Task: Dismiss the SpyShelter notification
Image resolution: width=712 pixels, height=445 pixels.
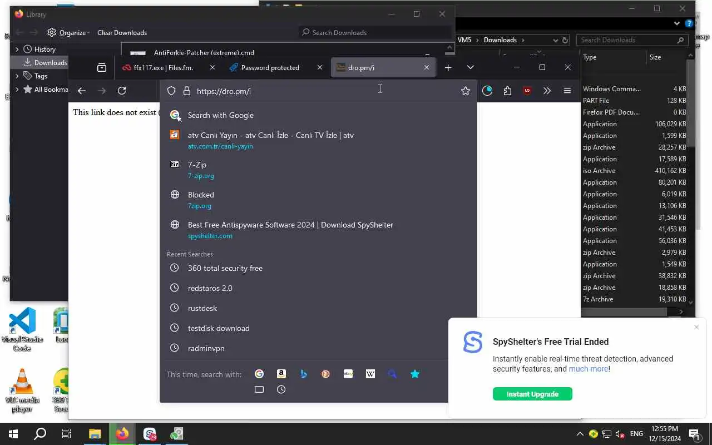Action: (696, 327)
